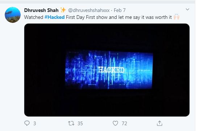200x131 pixels.
Task: Click the reply speech bubble icon
Action: click(x=27, y=123)
